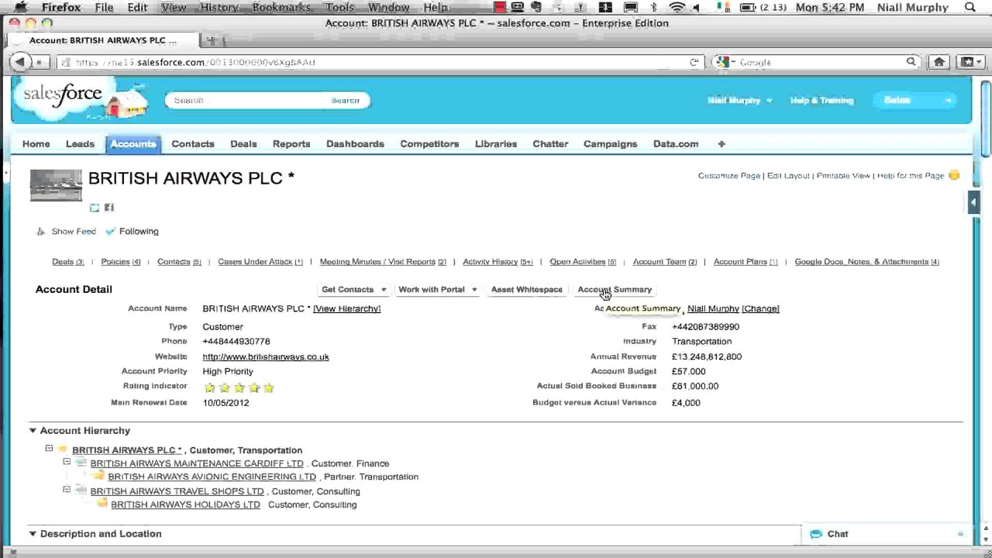The image size is (992, 558).
Task: Click the search magnifier in Google box
Action: click(x=911, y=62)
